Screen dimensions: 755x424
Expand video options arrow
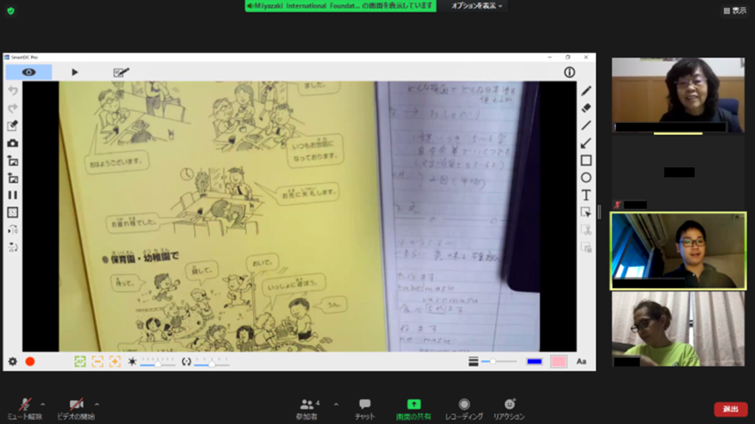tap(97, 404)
